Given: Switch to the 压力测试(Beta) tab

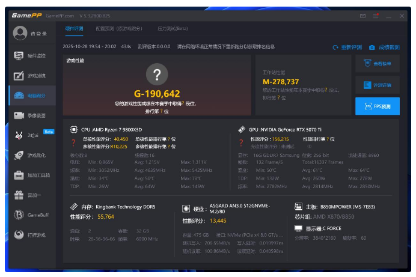Looking at the screenshot, I should click(x=172, y=28).
